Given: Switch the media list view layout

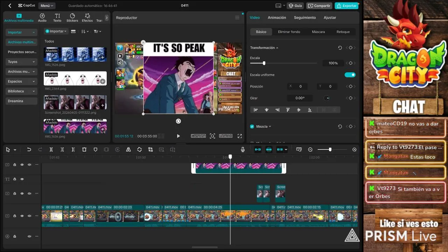Looking at the screenshot, I should pyautogui.click(x=73, y=31).
